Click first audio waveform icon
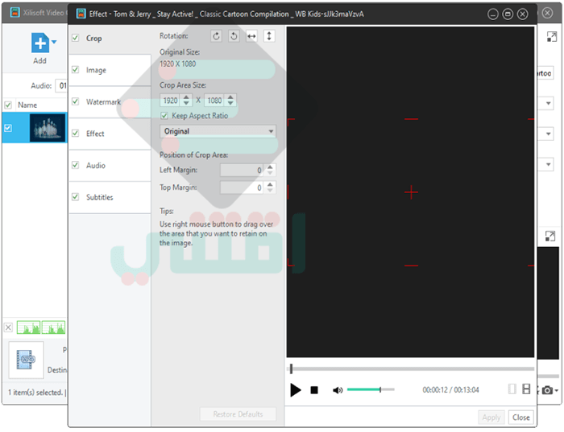This screenshot has width=564, height=432. pyautogui.click(x=28, y=327)
